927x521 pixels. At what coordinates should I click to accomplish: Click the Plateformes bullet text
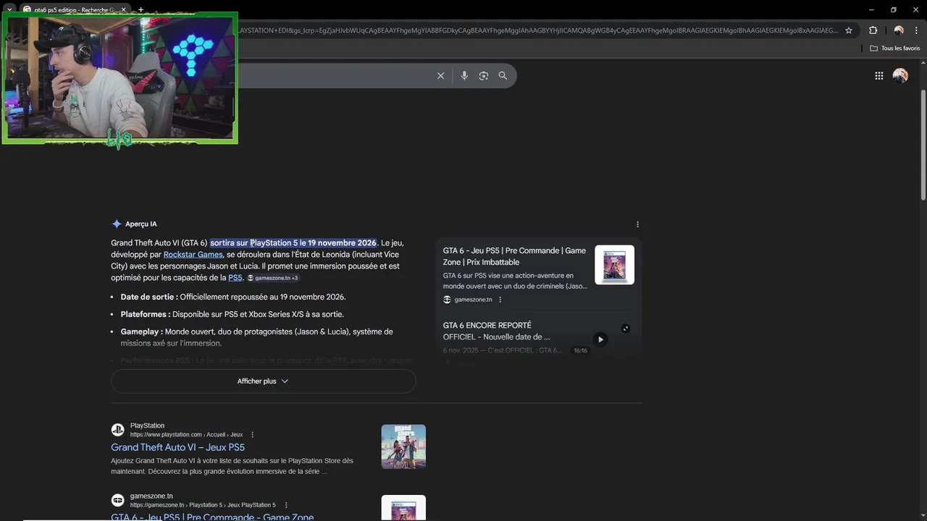pyautogui.click(x=232, y=315)
